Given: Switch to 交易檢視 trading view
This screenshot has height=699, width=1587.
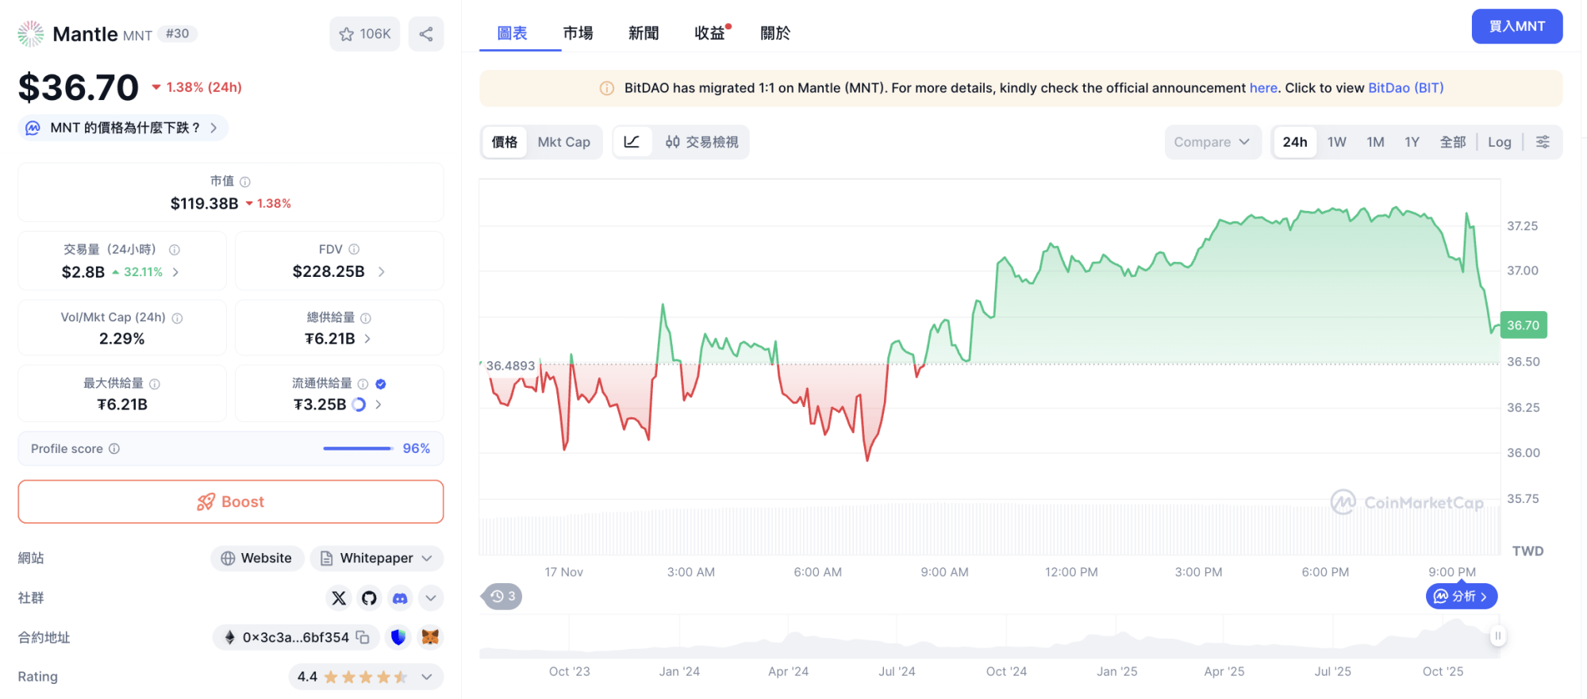Looking at the screenshot, I should point(701,142).
